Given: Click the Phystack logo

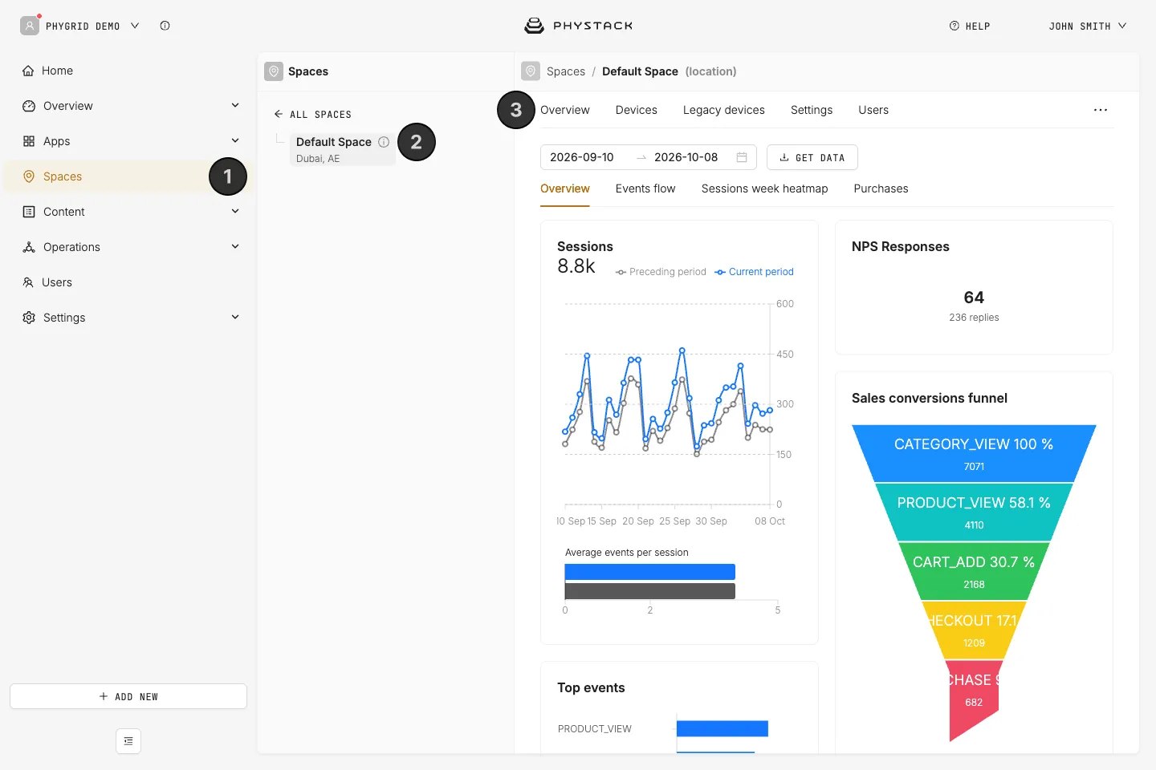Looking at the screenshot, I should [x=578, y=26].
